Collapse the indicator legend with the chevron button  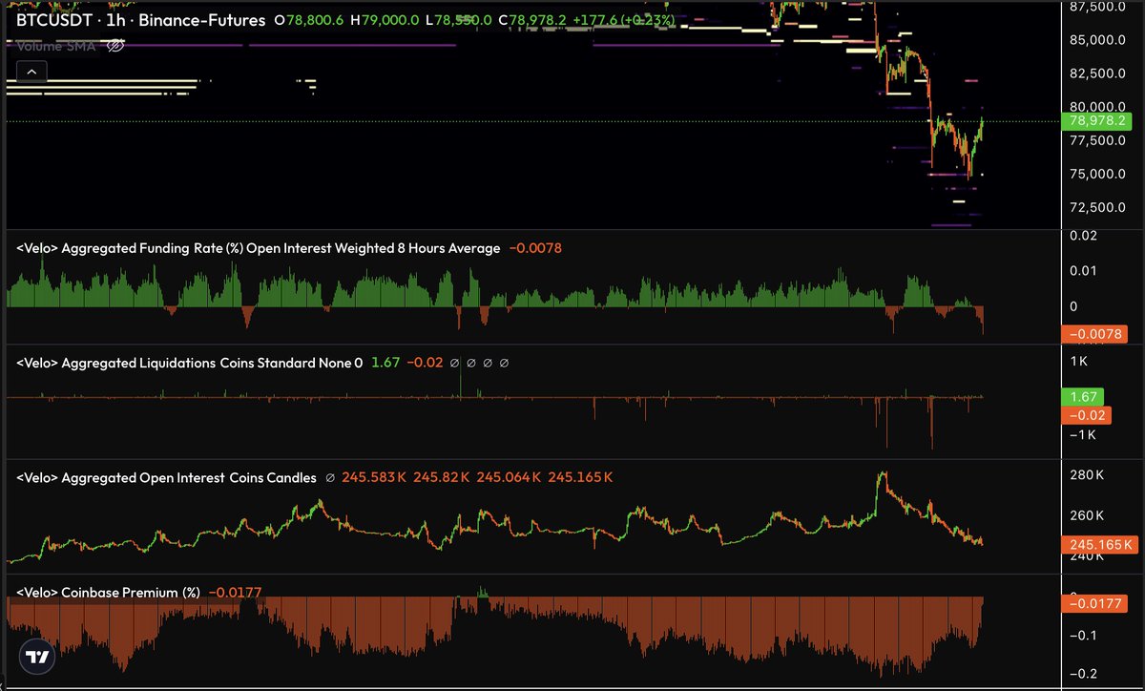31,72
